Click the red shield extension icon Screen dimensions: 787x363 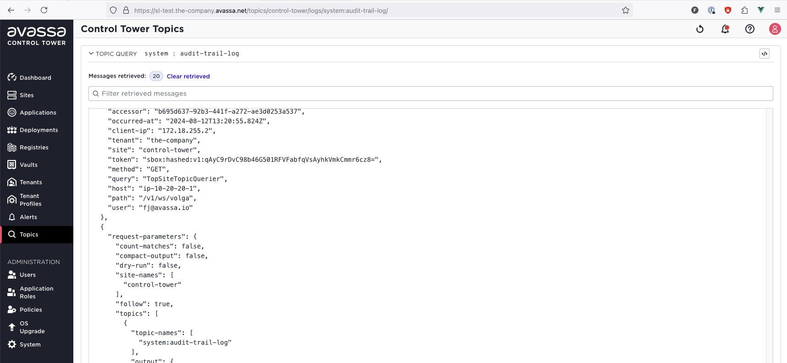point(728,10)
